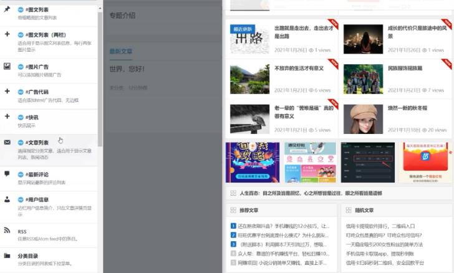Open the 专题介绍 heading
The image size is (454, 273).
[122, 15]
